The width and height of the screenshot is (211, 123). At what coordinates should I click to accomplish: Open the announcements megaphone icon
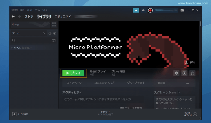[136, 10]
